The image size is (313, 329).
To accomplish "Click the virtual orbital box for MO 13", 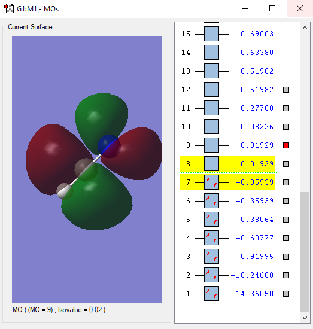I will (x=211, y=71).
